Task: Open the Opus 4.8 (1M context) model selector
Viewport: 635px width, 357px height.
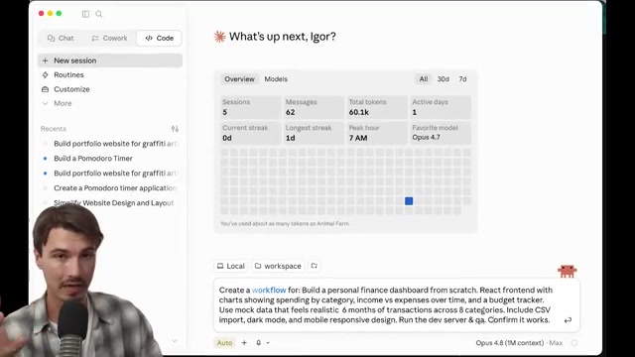Action: click(x=509, y=343)
